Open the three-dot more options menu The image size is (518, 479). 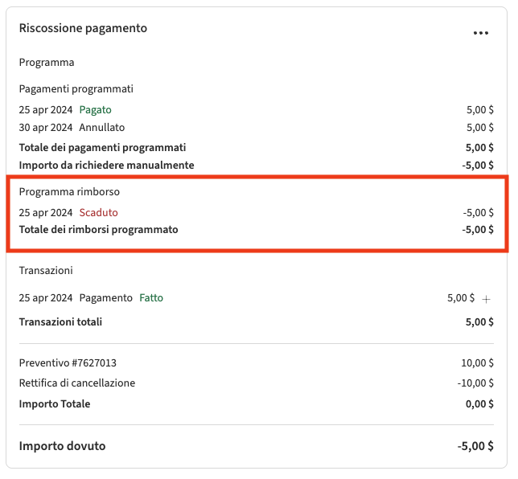pyautogui.click(x=481, y=33)
